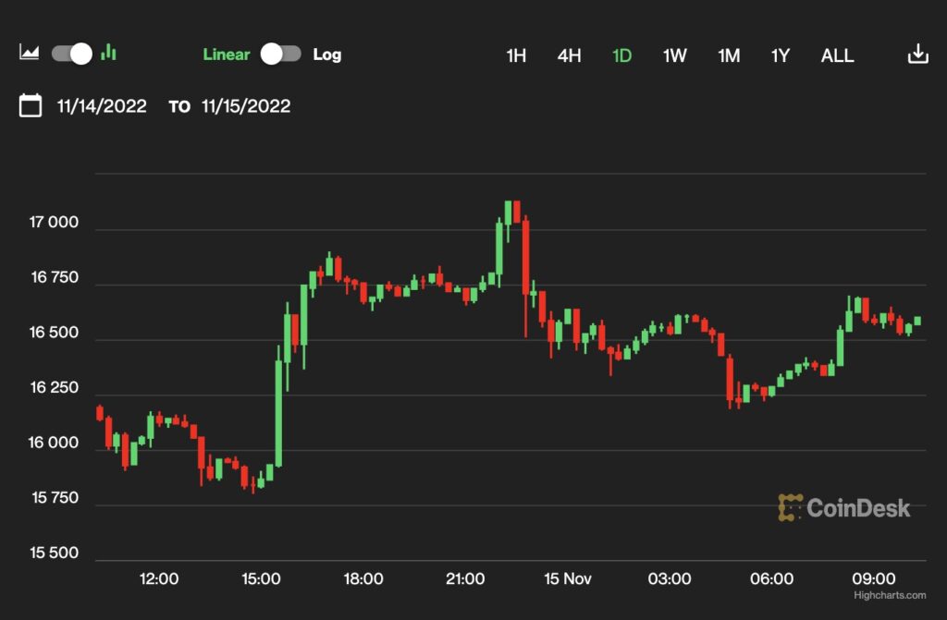Click the ALL timeframe button
This screenshot has width=947, height=620.
(x=837, y=55)
